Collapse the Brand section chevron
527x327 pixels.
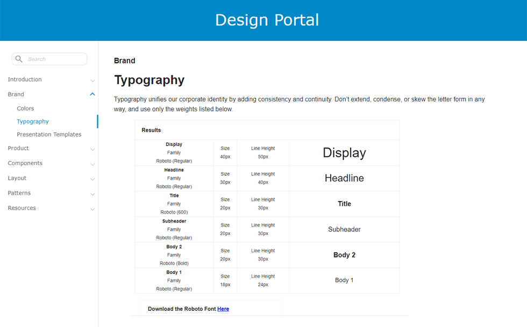pyautogui.click(x=92, y=94)
